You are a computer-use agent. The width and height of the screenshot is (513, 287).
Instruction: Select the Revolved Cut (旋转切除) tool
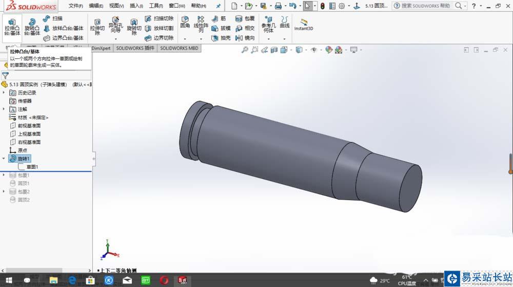[134, 27]
